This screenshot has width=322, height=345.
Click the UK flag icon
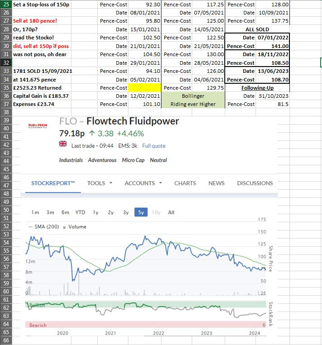click(63, 144)
